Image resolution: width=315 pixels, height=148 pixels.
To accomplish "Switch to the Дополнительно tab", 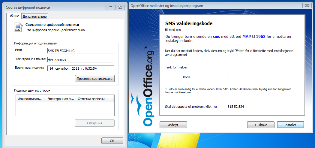I will (35, 17).
